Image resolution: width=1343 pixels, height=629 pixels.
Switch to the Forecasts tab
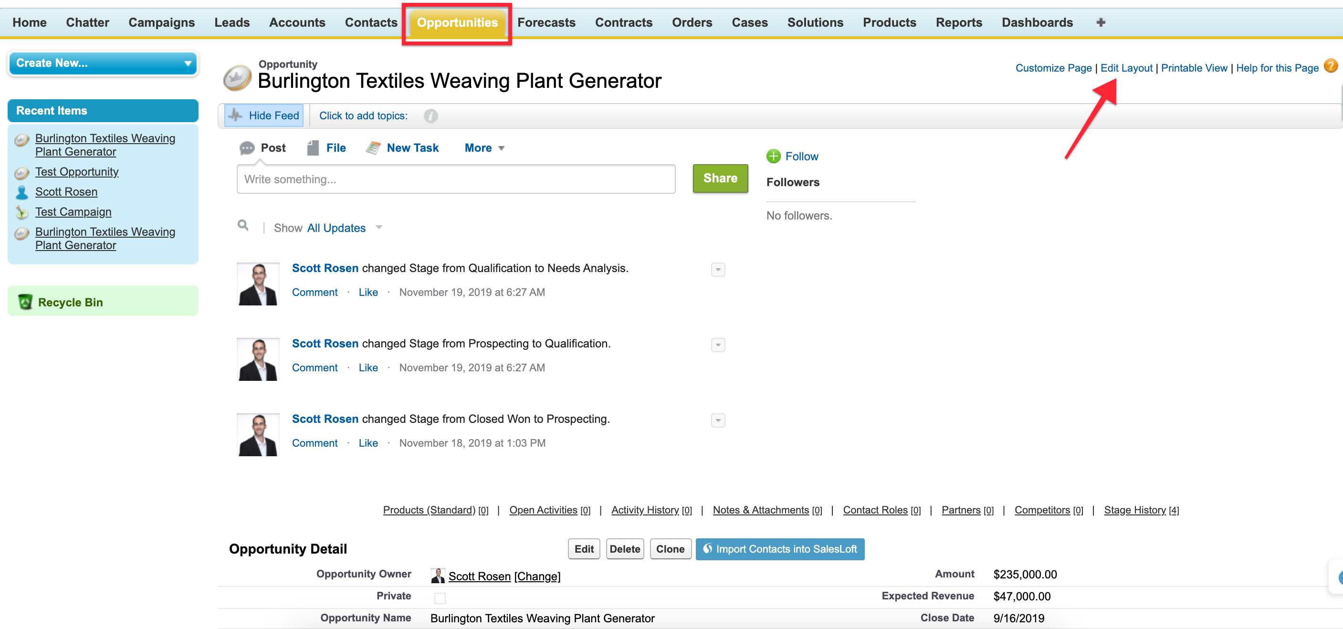546,22
